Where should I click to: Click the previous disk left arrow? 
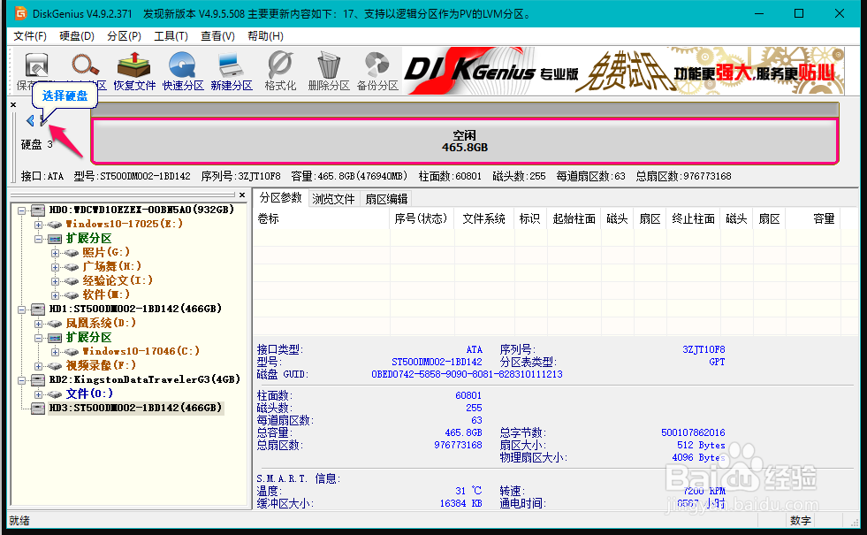point(30,120)
